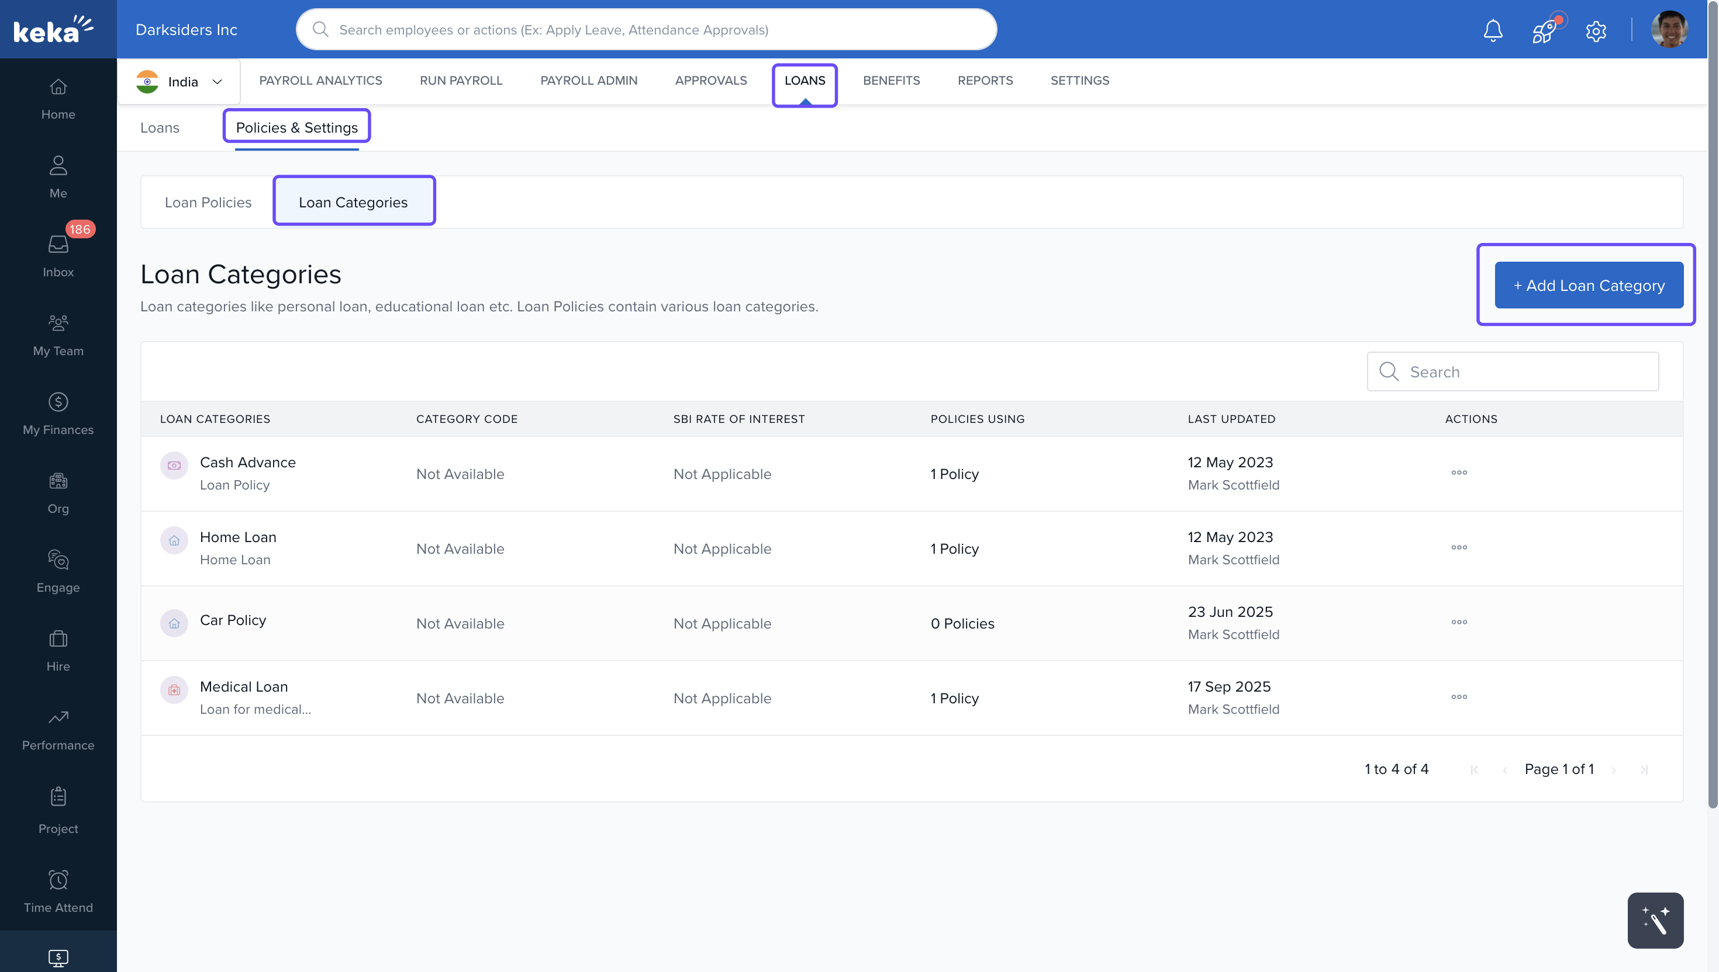
Task: Switch to the Loan Policies tab
Action: pyautogui.click(x=208, y=202)
